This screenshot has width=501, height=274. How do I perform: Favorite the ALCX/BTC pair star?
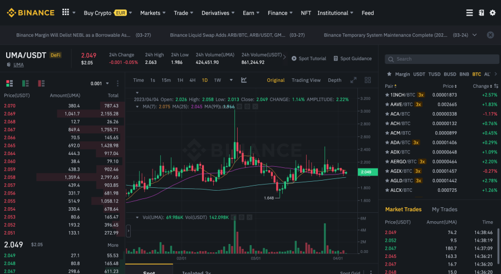tap(387, 190)
